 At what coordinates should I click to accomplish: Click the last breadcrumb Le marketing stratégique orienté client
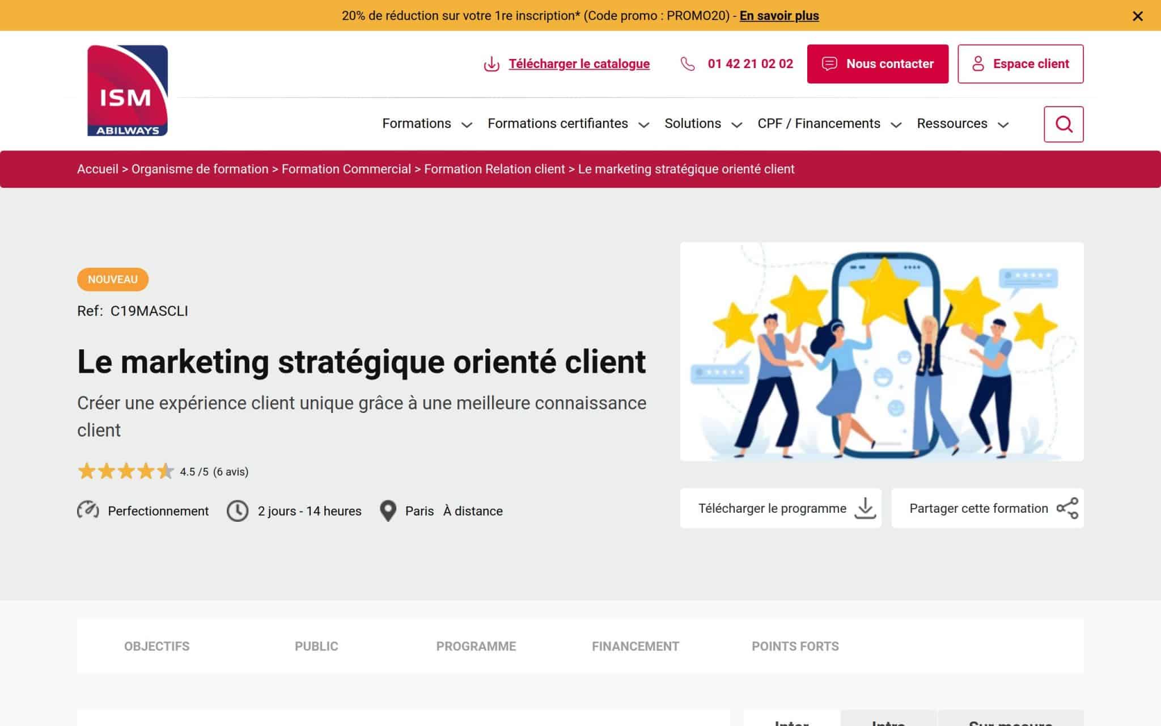point(686,169)
